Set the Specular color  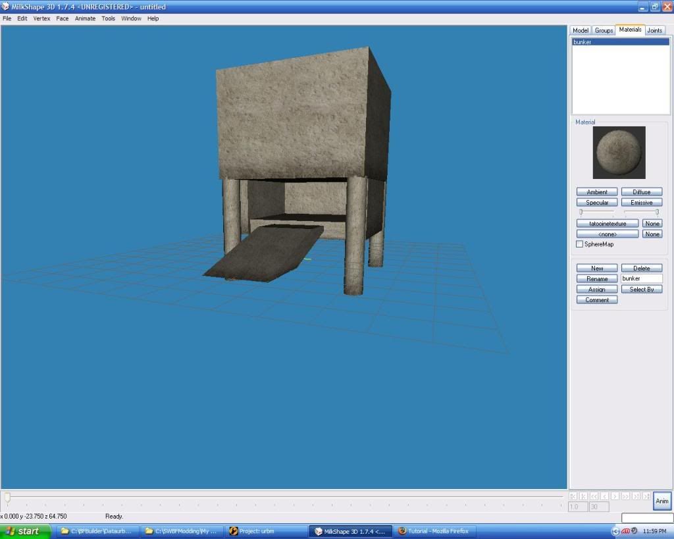[x=597, y=203]
